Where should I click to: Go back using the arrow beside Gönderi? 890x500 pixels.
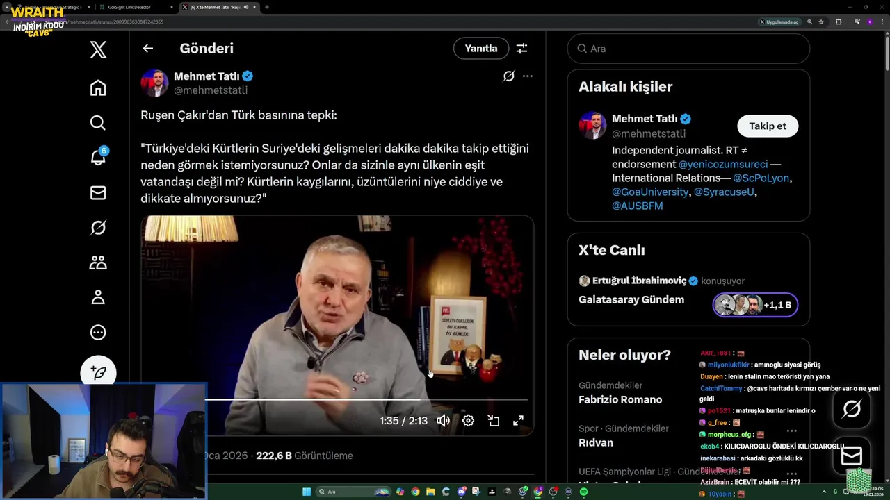147,49
